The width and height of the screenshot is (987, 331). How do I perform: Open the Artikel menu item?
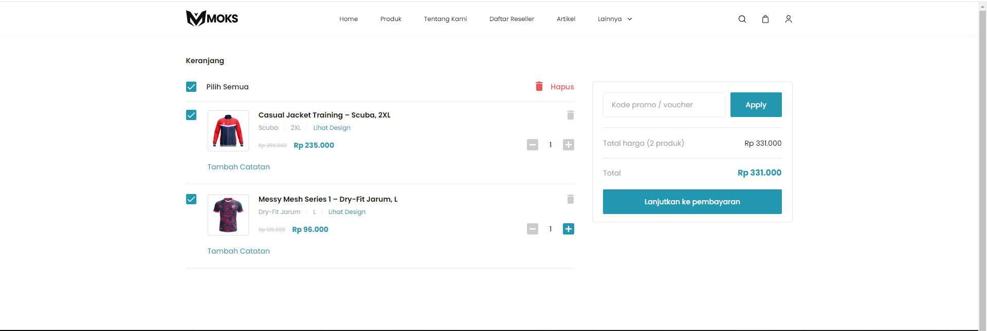click(566, 19)
